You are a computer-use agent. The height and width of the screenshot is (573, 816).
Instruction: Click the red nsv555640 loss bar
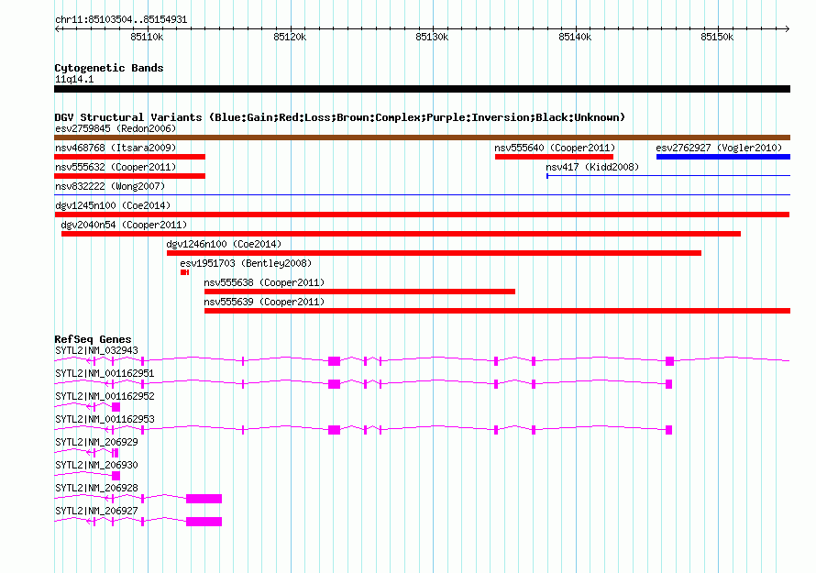(x=554, y=157)
